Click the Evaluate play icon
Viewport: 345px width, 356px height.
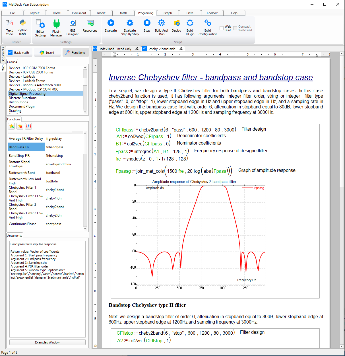(x=111, y=23)
